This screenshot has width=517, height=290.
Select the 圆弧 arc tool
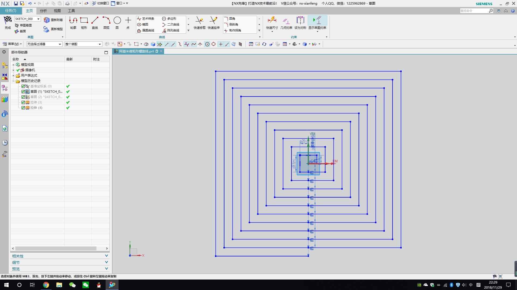coord(106,23)
